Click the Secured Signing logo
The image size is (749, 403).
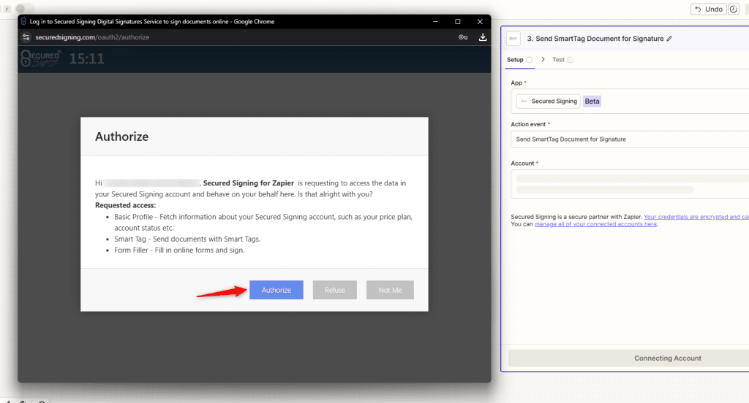pyautogui.click(x=41, y=58)
